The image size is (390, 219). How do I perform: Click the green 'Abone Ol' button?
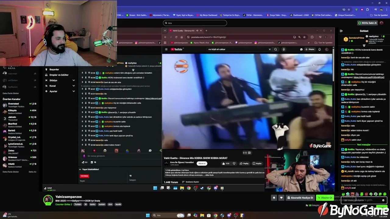pos(325,198)
